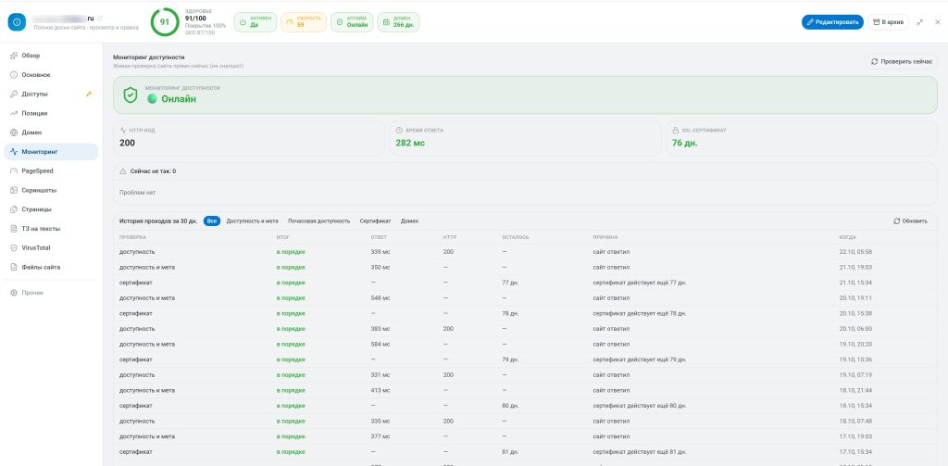Click the blue site info icon

(17, 22)
